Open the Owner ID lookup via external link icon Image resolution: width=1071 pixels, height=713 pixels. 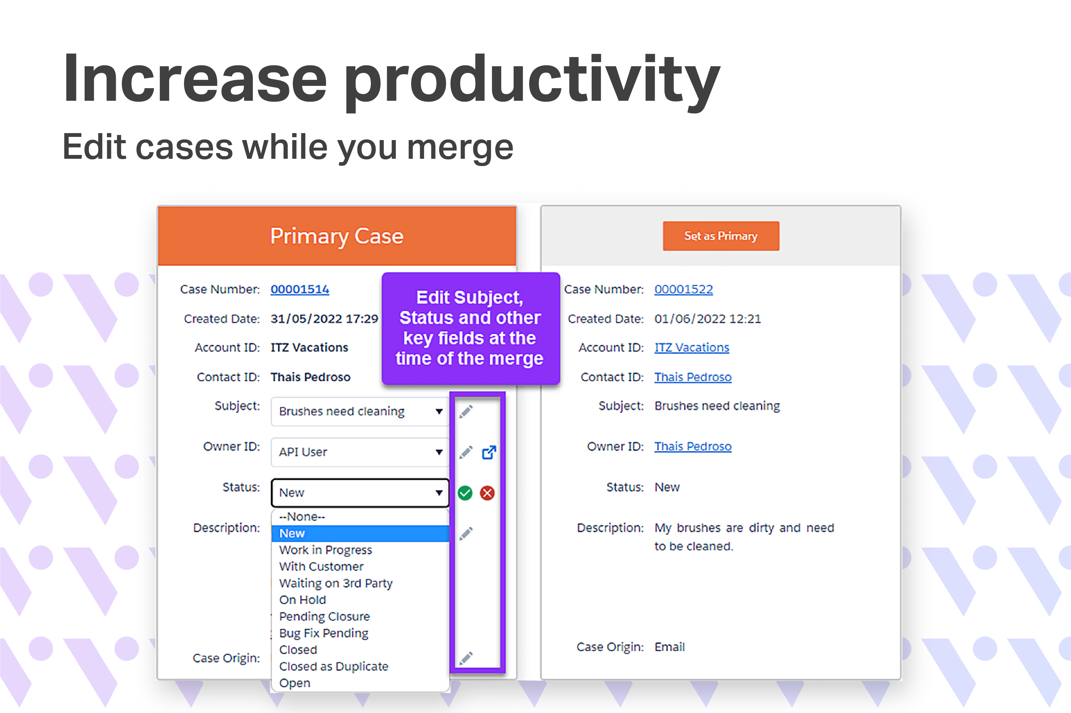coord(489,452)
